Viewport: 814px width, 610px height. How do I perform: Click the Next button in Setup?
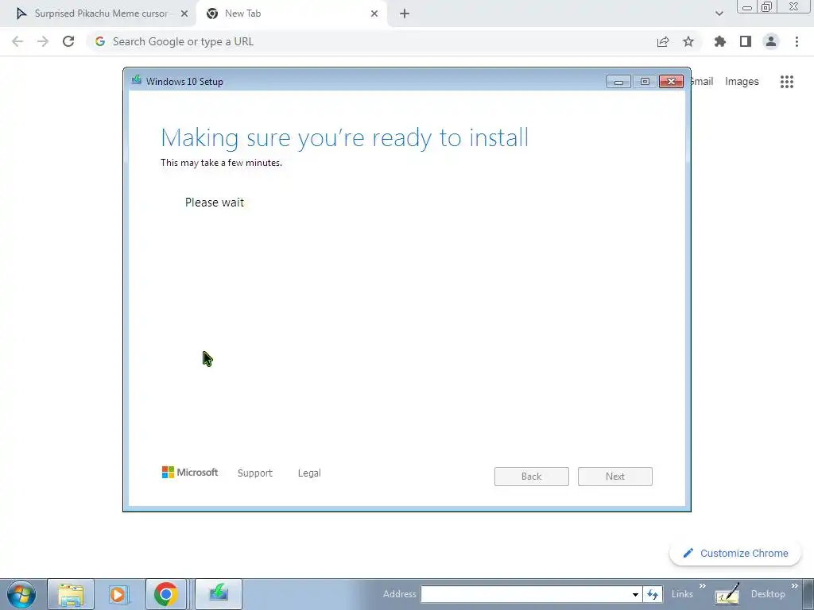click(x=615, y=477)
